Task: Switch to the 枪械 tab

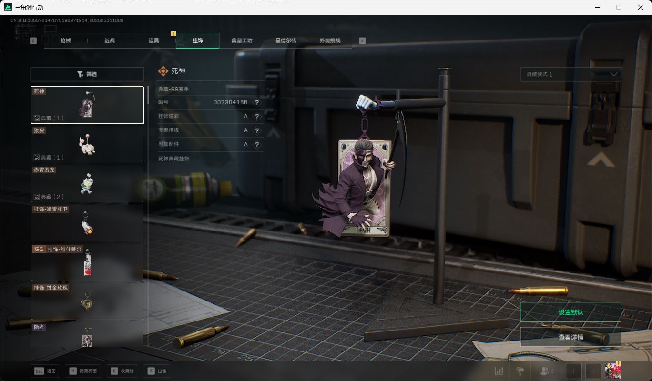Action: [66, 41]
